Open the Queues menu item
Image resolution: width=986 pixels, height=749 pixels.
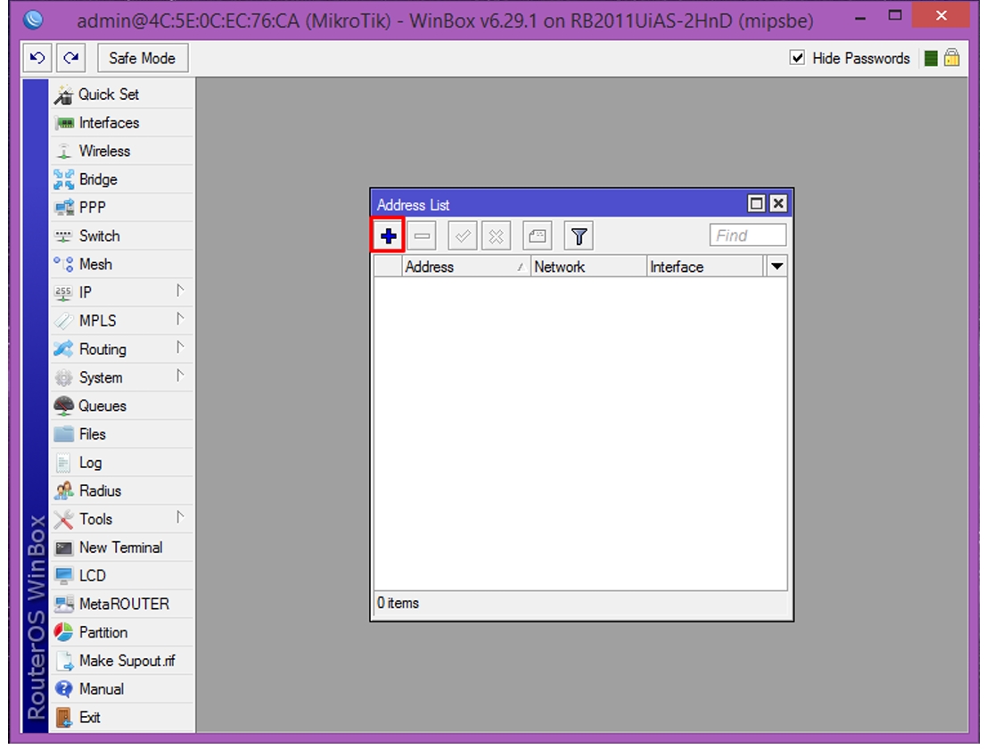coord(121,406)
